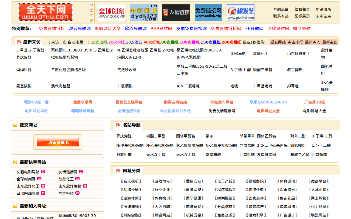Switch to the 点击排行 tab
The width and height of the screenshot is (351, 219).
tap(295, 42)
